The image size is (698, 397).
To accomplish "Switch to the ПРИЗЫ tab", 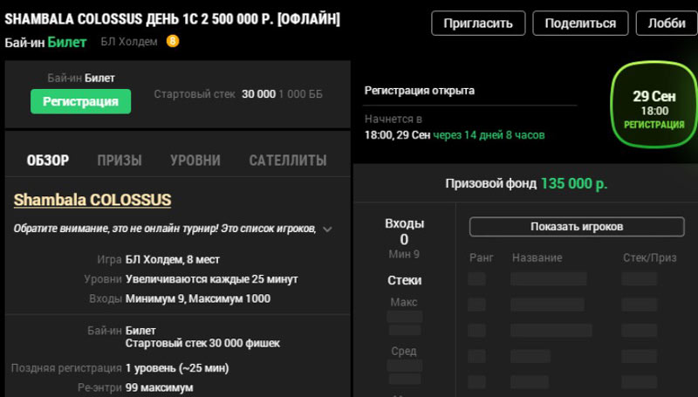I will point(120,161).
